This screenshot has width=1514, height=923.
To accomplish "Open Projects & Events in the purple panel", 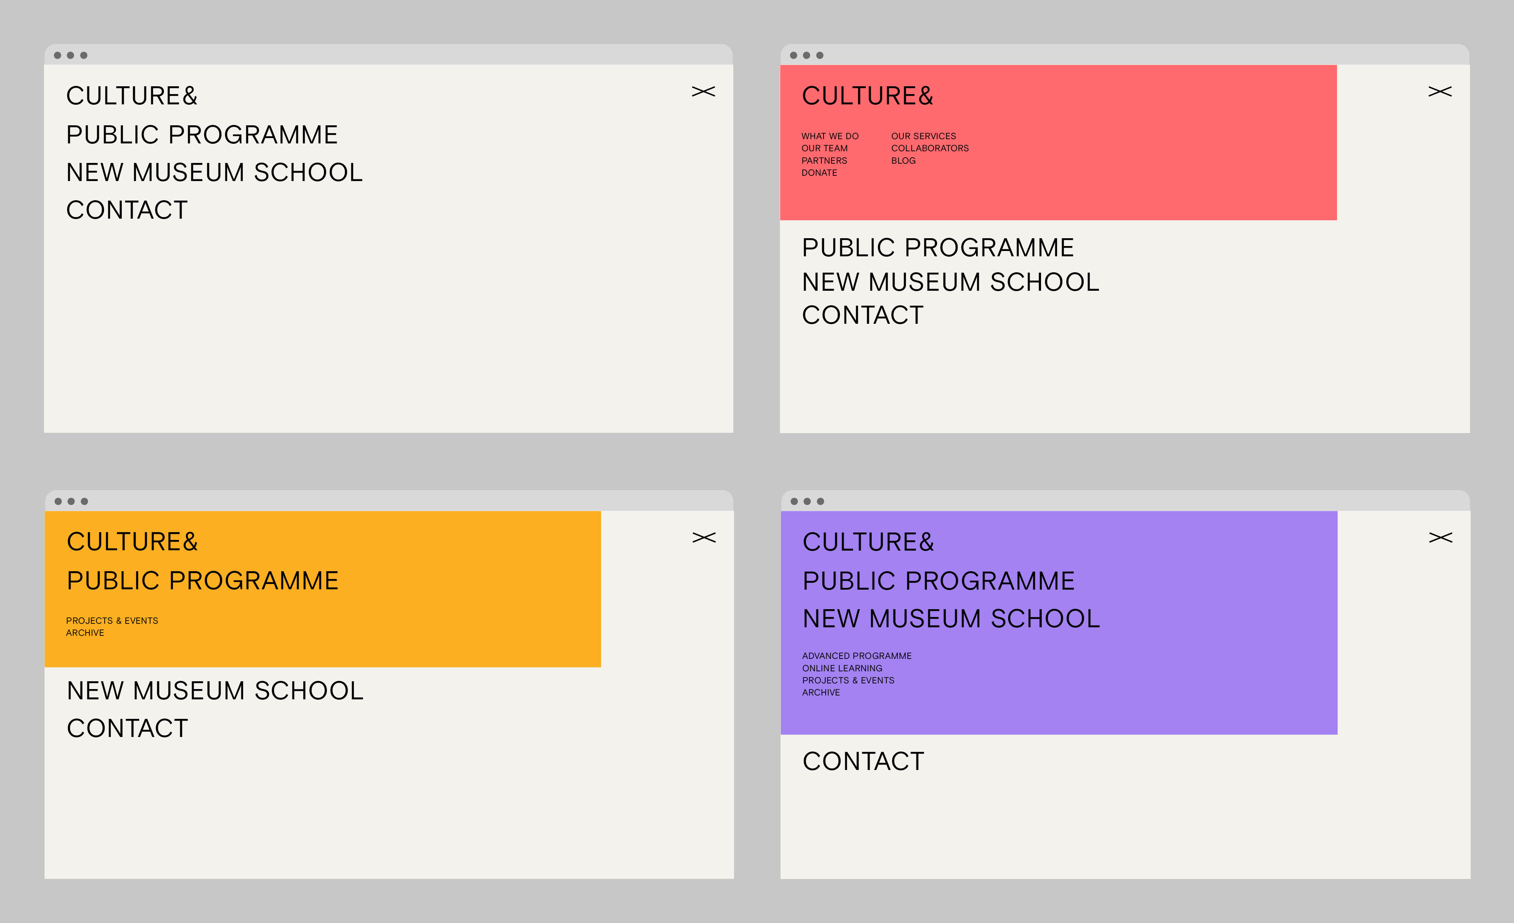I will click(848, 680).
